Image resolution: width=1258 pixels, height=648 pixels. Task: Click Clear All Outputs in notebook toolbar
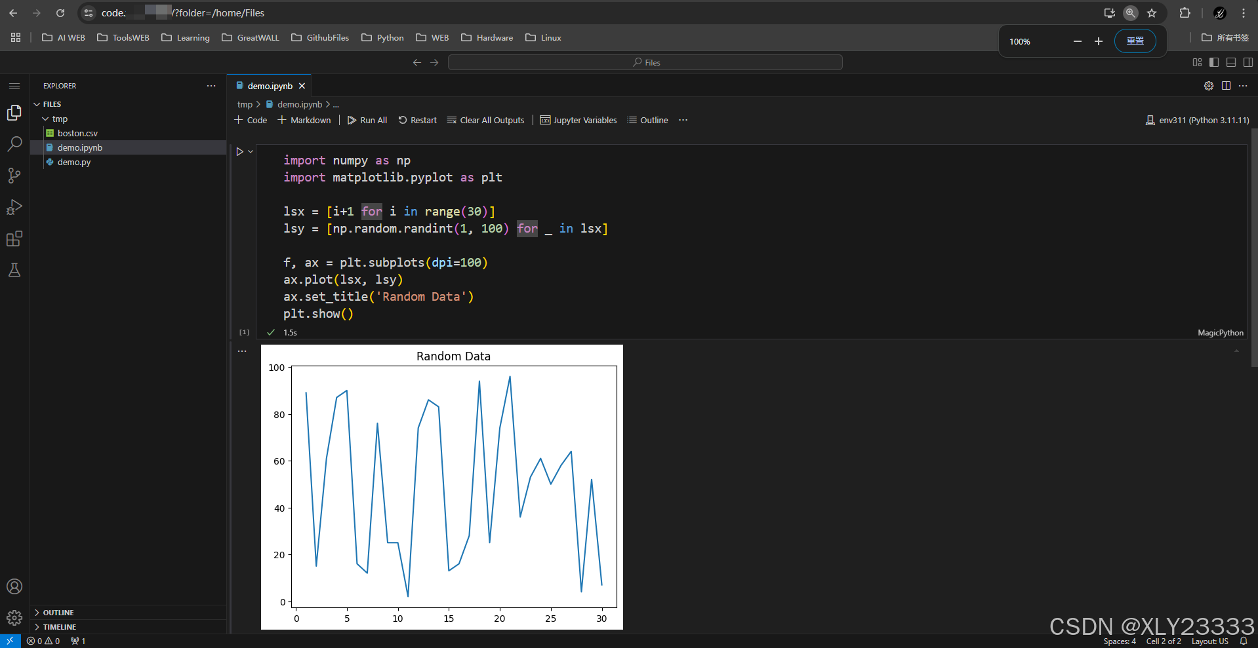[485, 120]
